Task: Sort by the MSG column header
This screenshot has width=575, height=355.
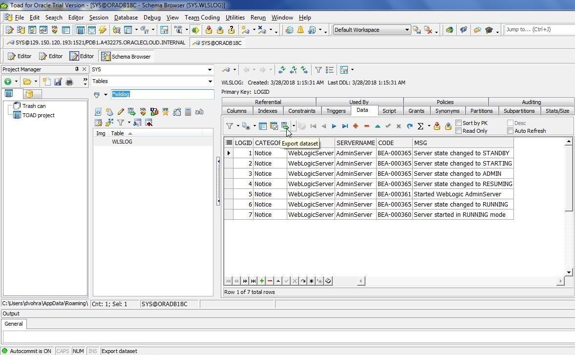Action: pos(463,143)
